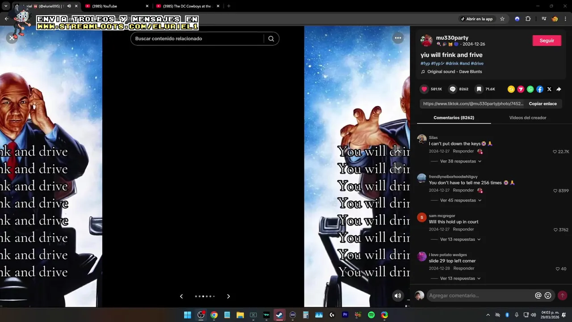Viewport: 572px width, 322px height.
Task: Follow mu330party with the Seguir button
Action: coord(547,40)
